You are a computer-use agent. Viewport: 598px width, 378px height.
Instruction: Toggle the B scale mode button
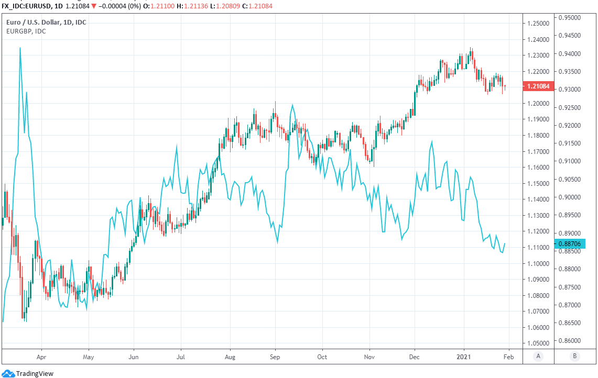[574, 357]
